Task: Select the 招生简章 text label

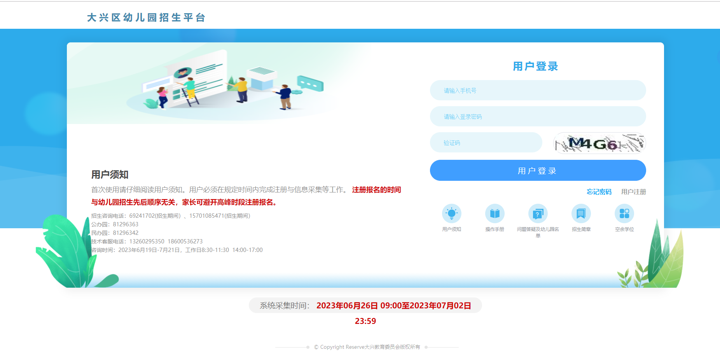Action: [581, 229]
